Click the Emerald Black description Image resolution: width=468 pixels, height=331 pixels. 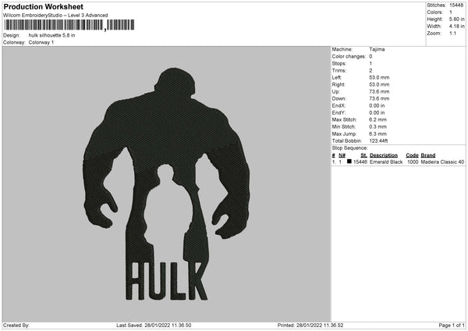386,162
